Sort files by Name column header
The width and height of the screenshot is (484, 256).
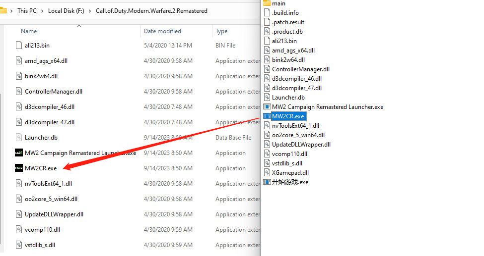[29, 31]
